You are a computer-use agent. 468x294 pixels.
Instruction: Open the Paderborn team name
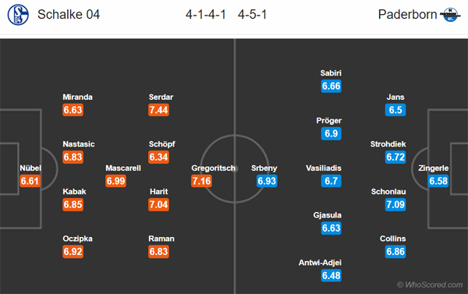tap(407, 14)
